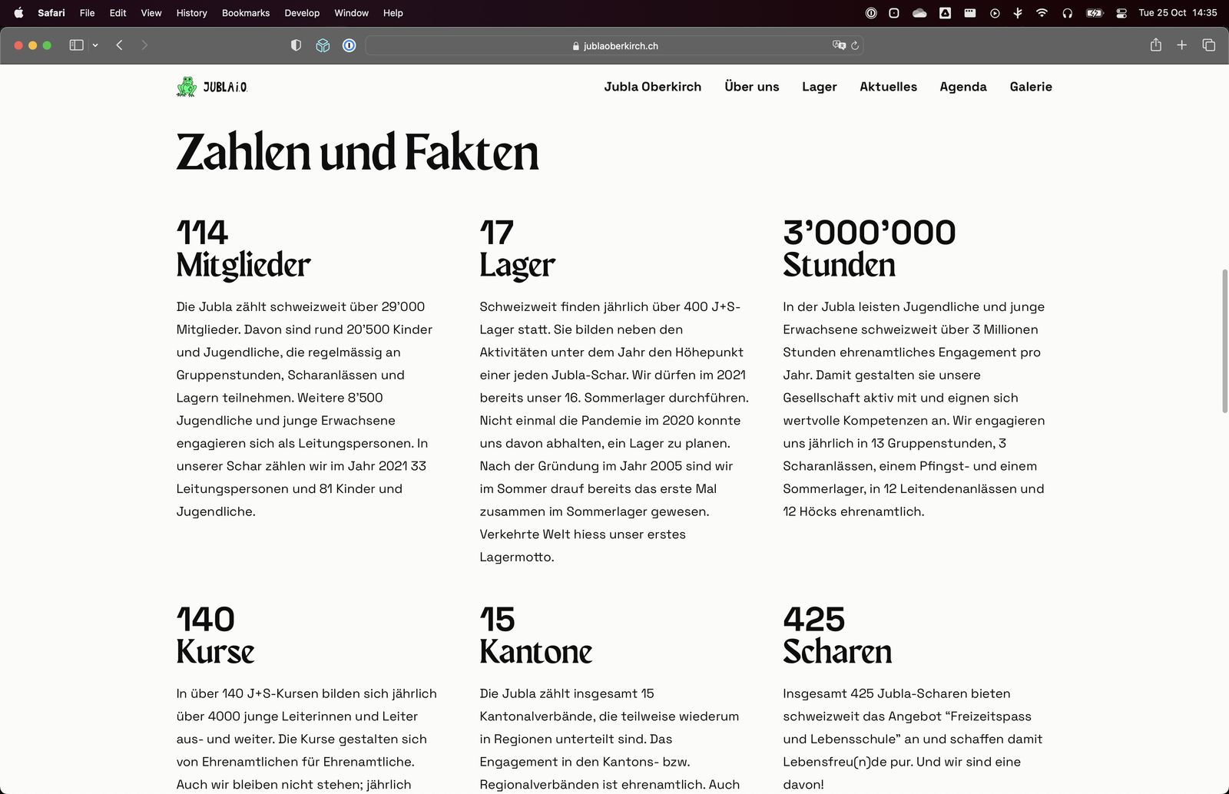The height and width of the screenshot is (794, 1229).
Task: Click the page vertical scrollbar
Action: point(1224,342)
